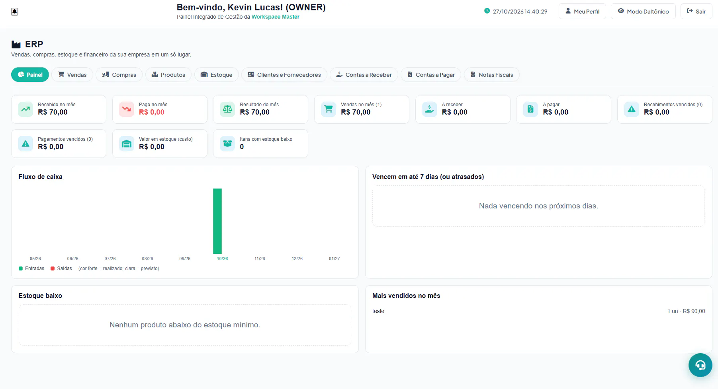The image size is (718, 389).
Task: Open the Compras tab
Action: 119,75
